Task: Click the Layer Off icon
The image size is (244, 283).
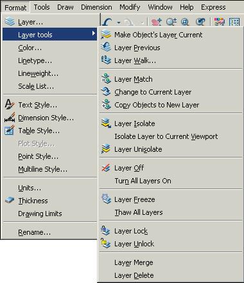Action: (106, 168)
